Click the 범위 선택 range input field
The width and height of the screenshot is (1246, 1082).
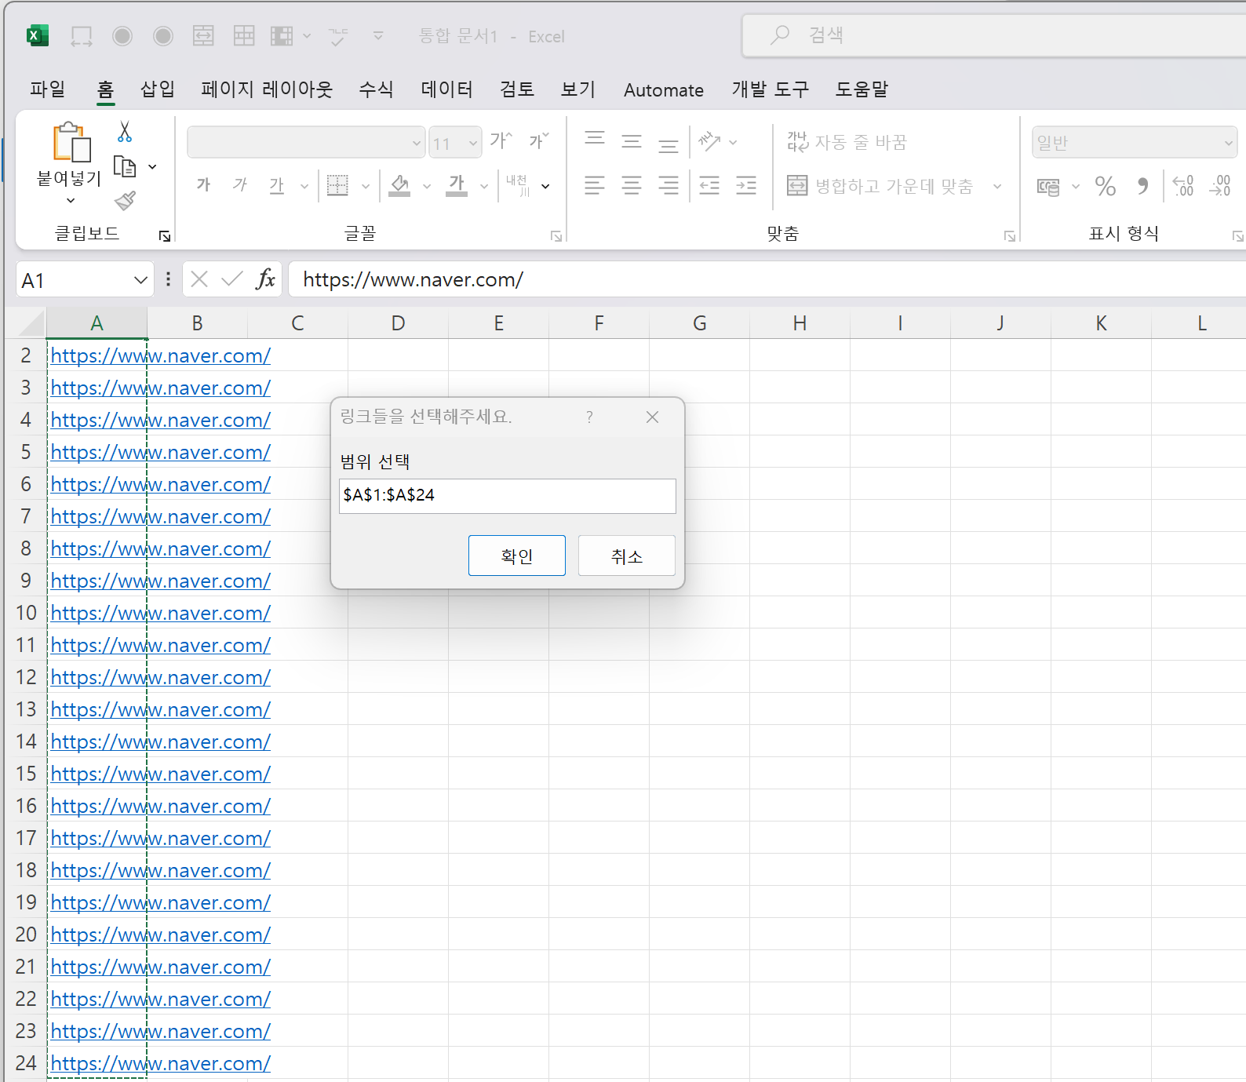point(508,496)
